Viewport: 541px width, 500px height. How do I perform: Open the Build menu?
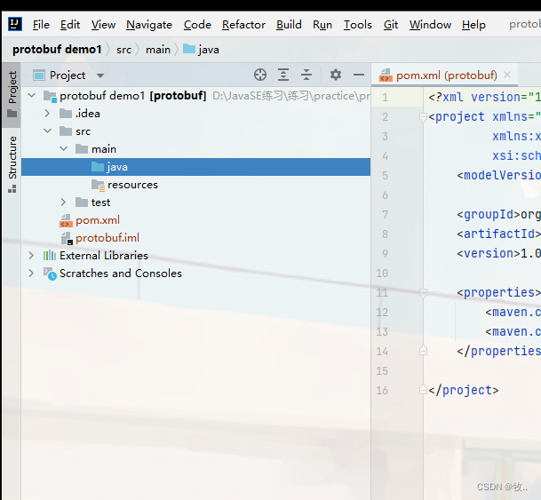[x=289, y=25]
